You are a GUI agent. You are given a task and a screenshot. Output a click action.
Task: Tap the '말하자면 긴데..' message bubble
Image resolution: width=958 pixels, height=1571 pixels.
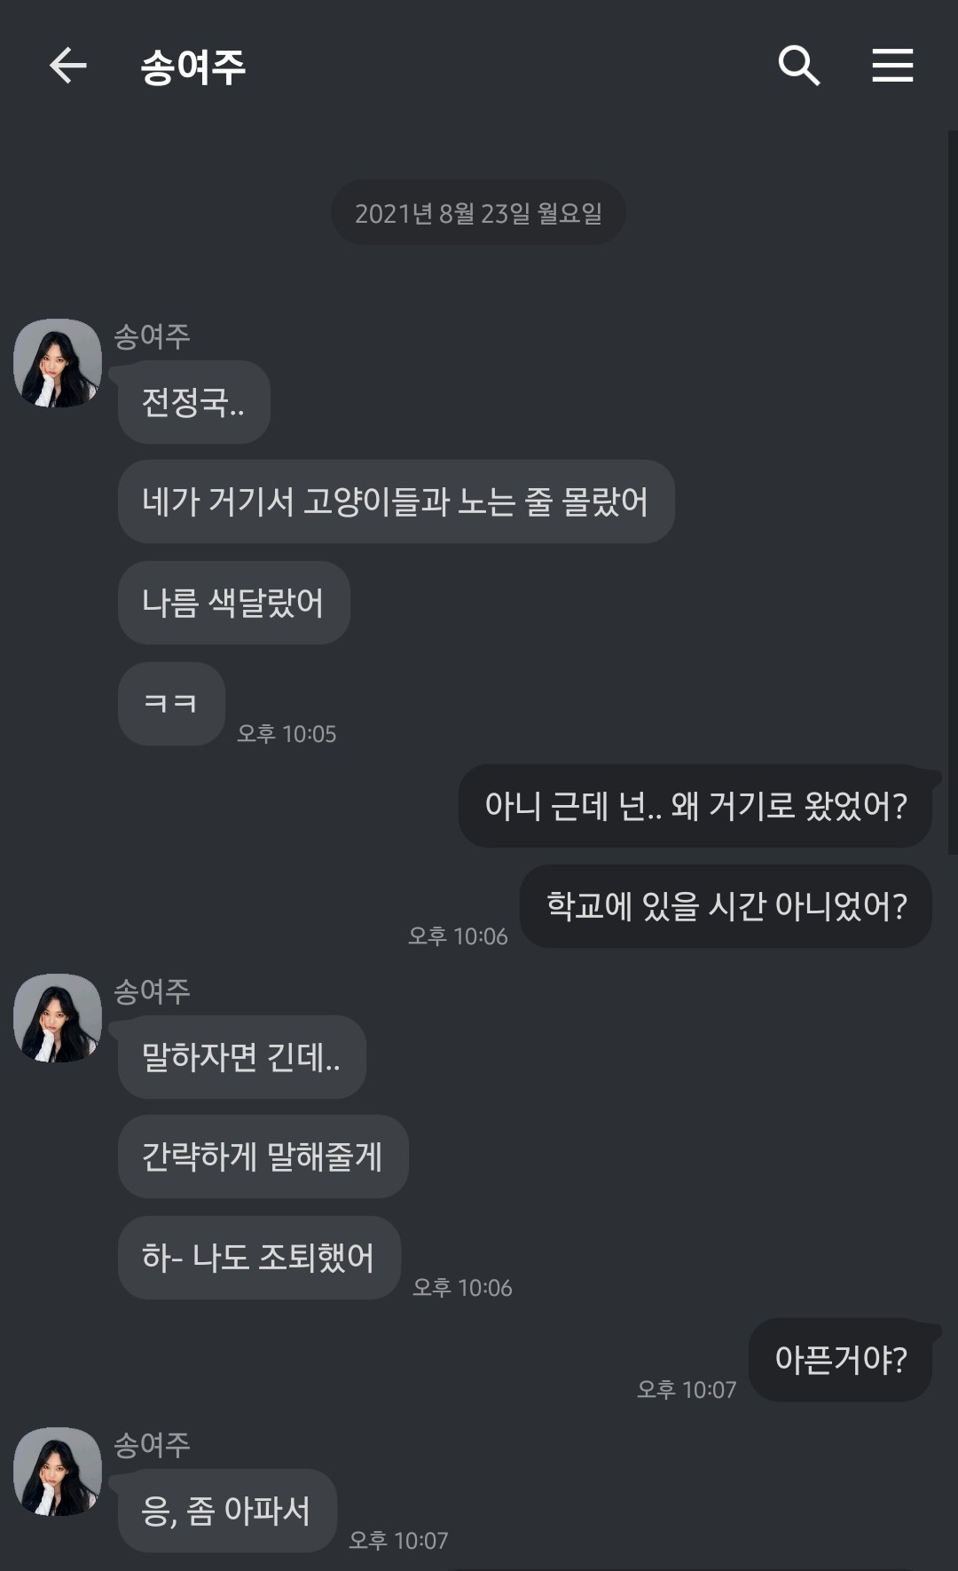[241, 1057]
